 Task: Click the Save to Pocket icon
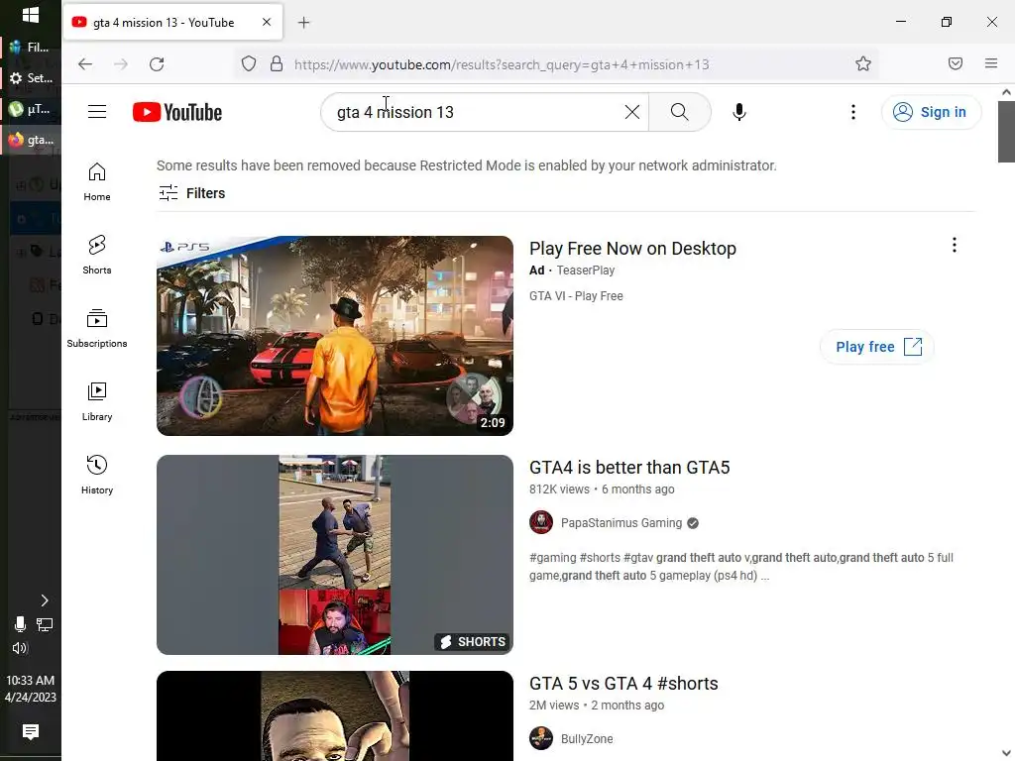(x=956, y=63)
